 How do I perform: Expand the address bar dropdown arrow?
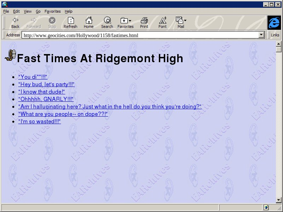262,35
